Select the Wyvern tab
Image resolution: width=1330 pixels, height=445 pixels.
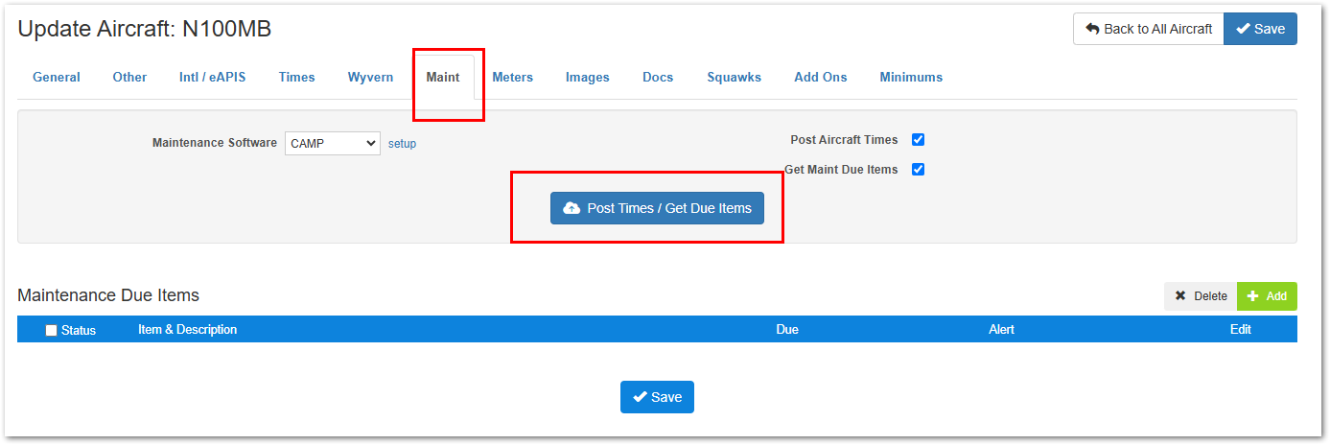pos(370,77)
